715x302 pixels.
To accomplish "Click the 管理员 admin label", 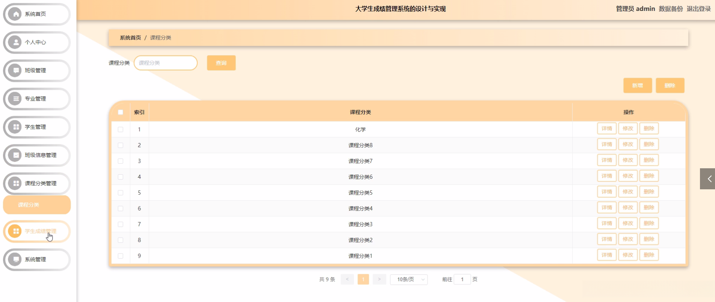I will pyautogui.click(x=635, y=9).
